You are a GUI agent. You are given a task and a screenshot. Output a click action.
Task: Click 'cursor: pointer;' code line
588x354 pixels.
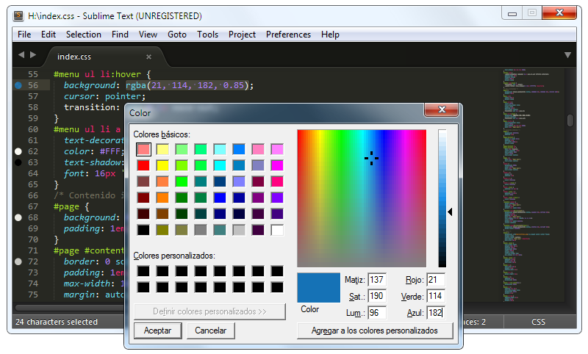pos(104,96)
